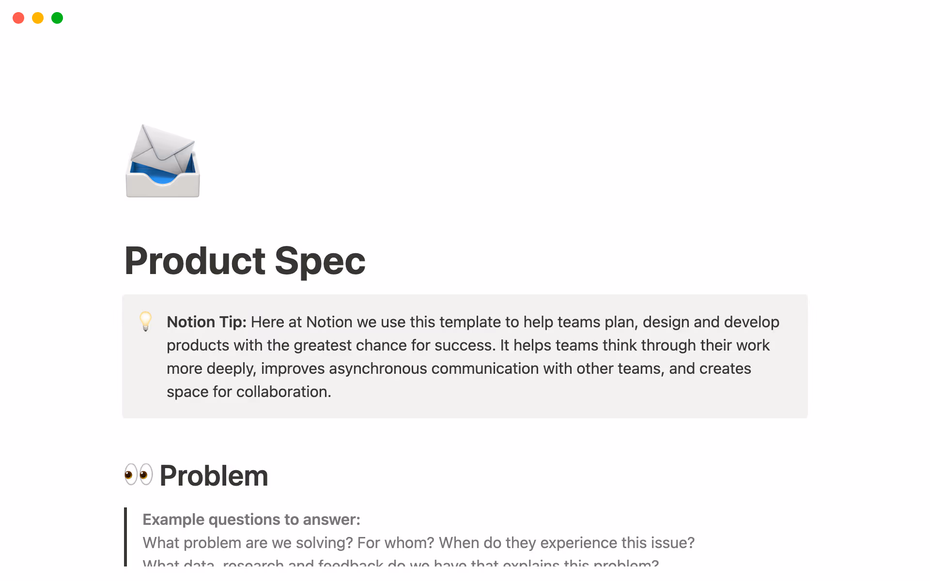Toggle fullscreen using the green window control

tap(57, 18)
